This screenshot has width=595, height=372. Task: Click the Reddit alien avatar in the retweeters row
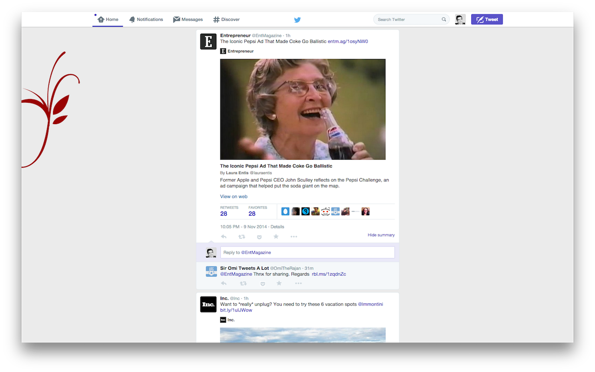pos(325,212)
